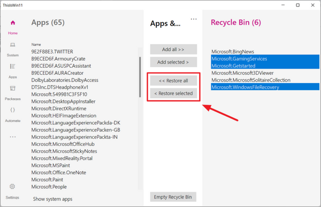The image size is (321, 207).
Task: Select 9E2F88E3.TWITTER in the apps list
Action: (52, 52)
